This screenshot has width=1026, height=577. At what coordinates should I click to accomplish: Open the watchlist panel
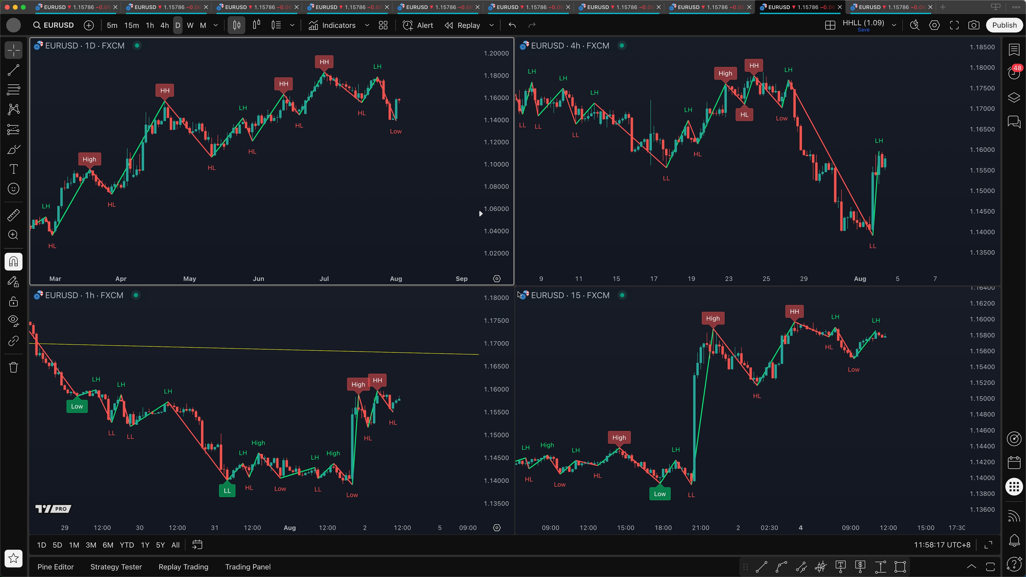[1014, 50]
